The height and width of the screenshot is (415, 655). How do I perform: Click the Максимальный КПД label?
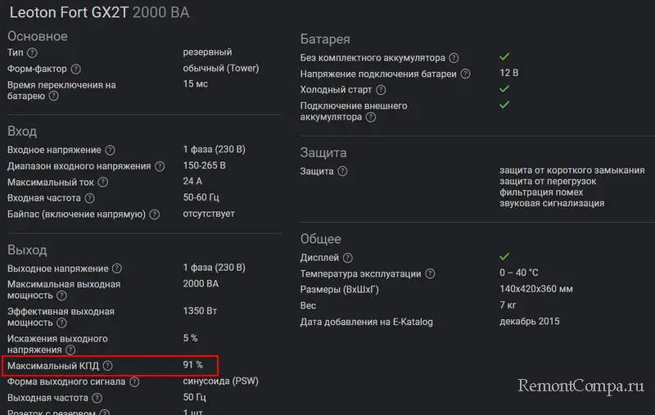(x=53, y=366)
